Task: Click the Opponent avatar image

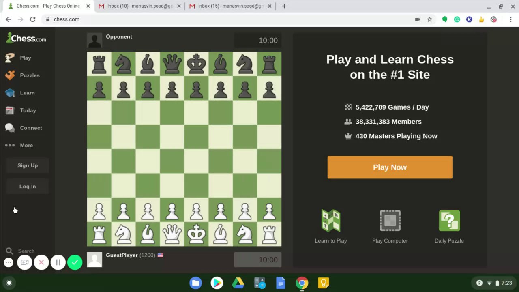Action: [94, 41]
